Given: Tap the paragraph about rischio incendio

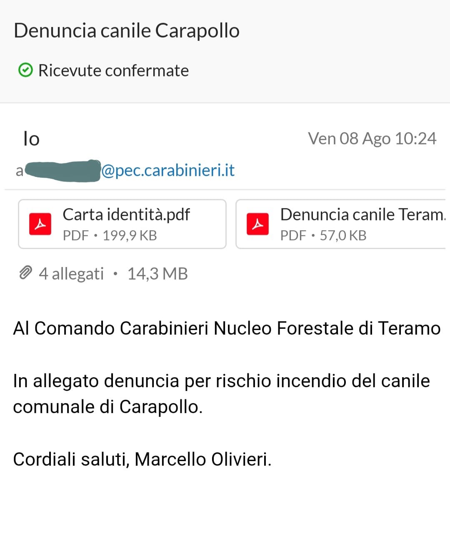Looking at the screenshot, I should click(x=221, y=394).
